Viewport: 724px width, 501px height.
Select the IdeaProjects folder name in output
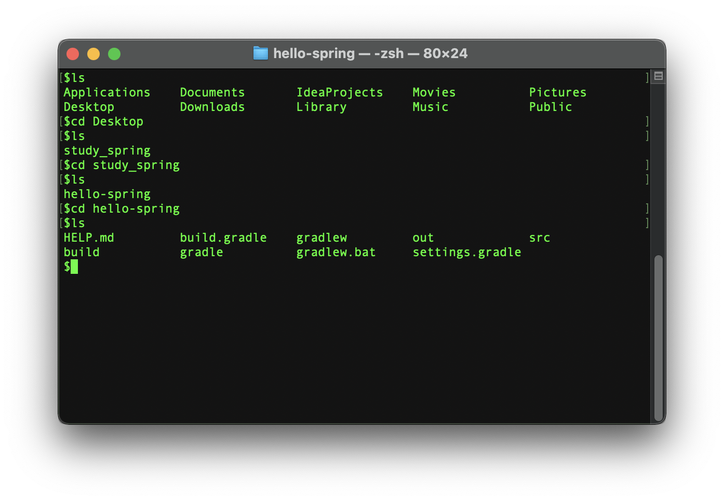point(340,92)
